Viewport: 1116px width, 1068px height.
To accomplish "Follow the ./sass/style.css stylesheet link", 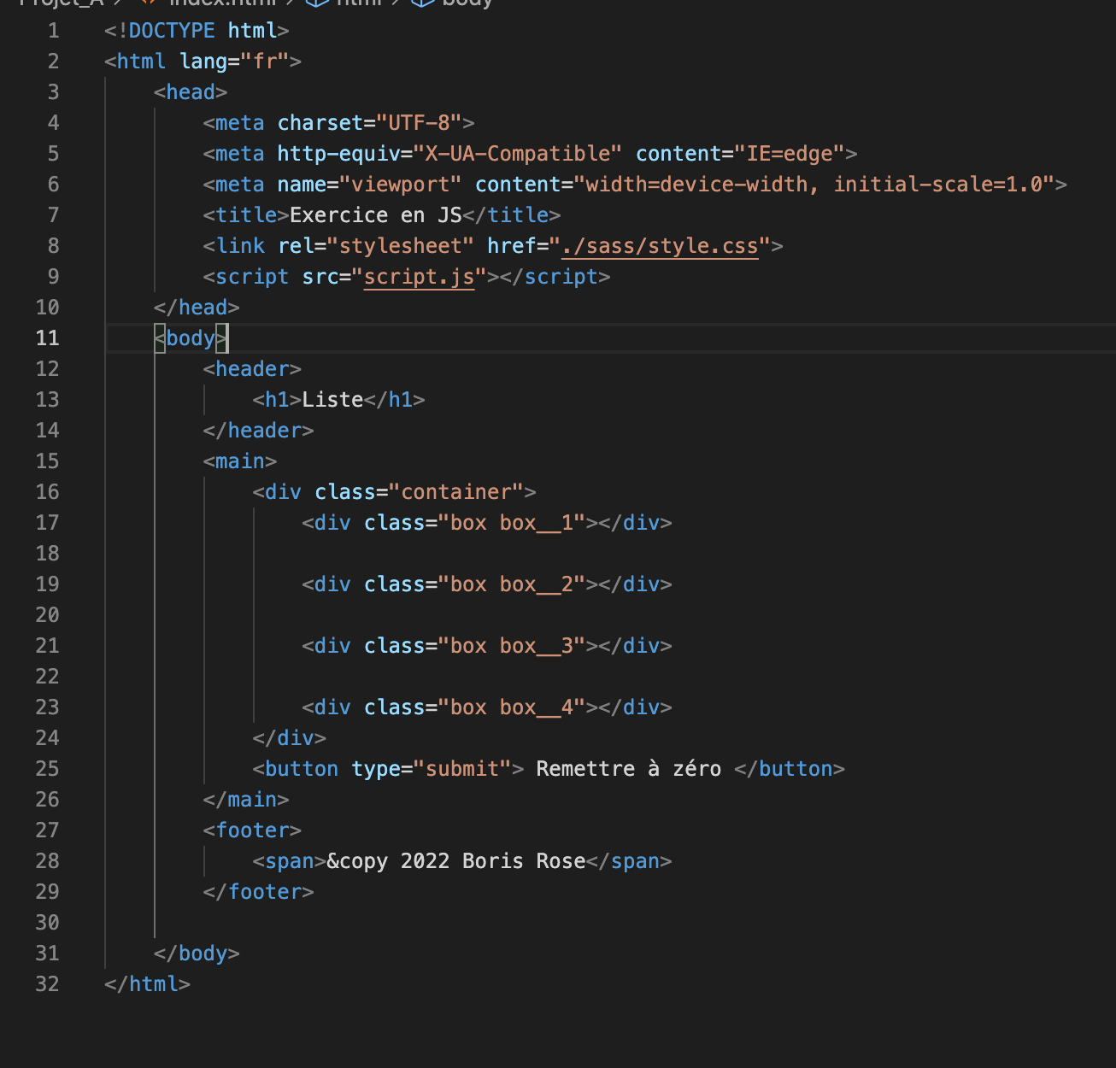I will coord(658,245).
